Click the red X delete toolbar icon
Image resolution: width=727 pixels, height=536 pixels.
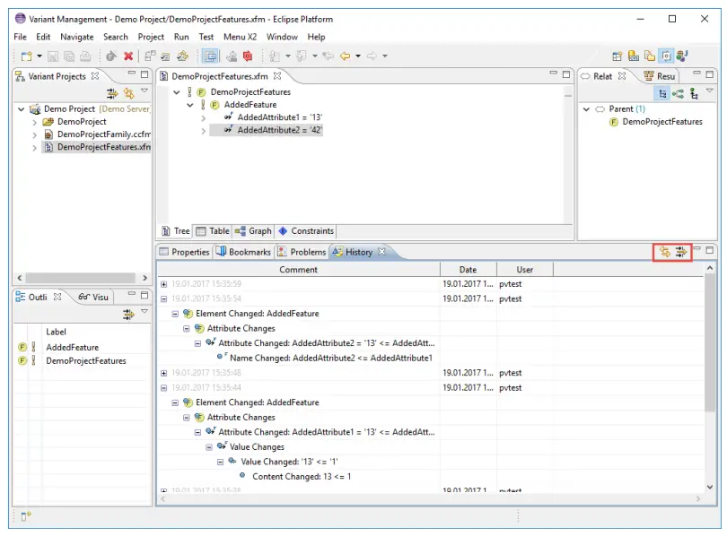tap(128, 56)
